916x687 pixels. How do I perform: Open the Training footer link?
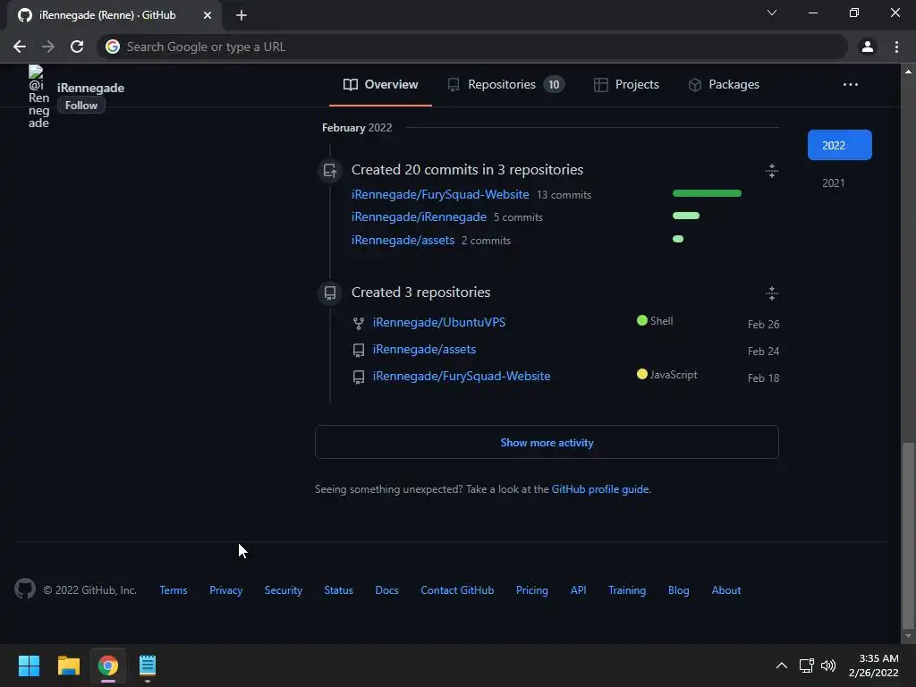[x=627, y=590]
